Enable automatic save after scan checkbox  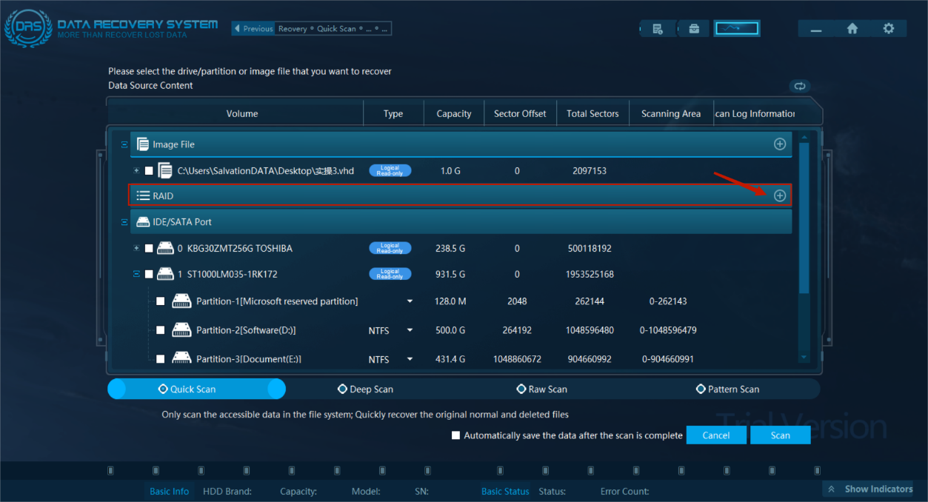pyautogui.click(x=455, y=435)
